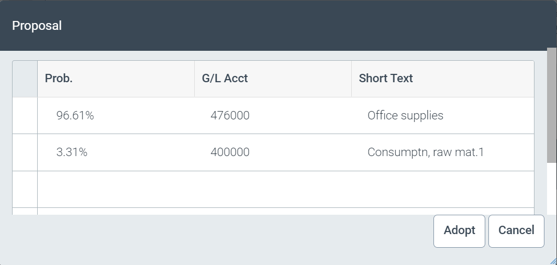The height and width of the screenshot is (265, 557).
Task: Select row selector for 3.31% row
Action: 25,152
